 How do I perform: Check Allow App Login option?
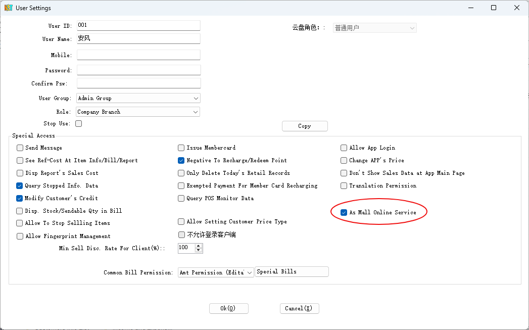344,148
